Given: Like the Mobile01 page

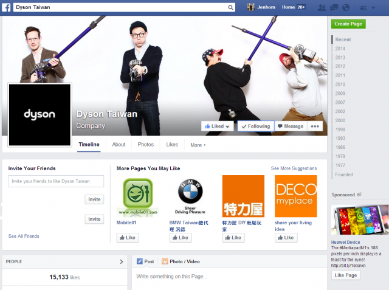Looking at the screenshot, I should click(x=128, y=238).
